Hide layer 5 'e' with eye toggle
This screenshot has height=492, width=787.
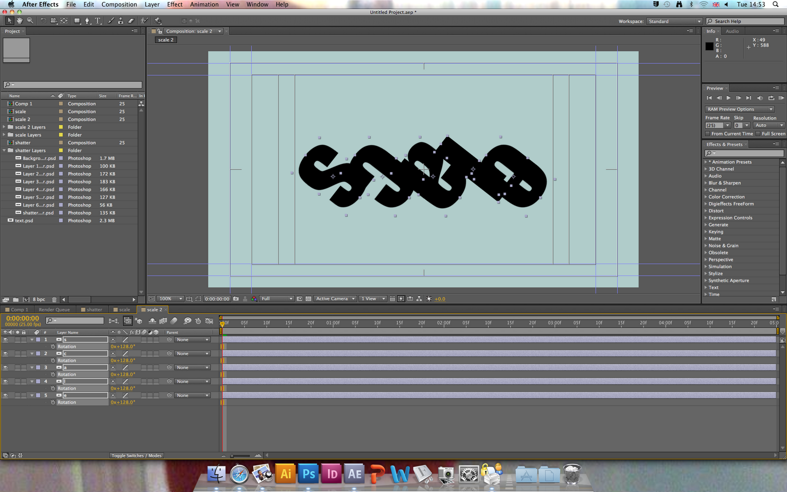click(x=5, y=395)
